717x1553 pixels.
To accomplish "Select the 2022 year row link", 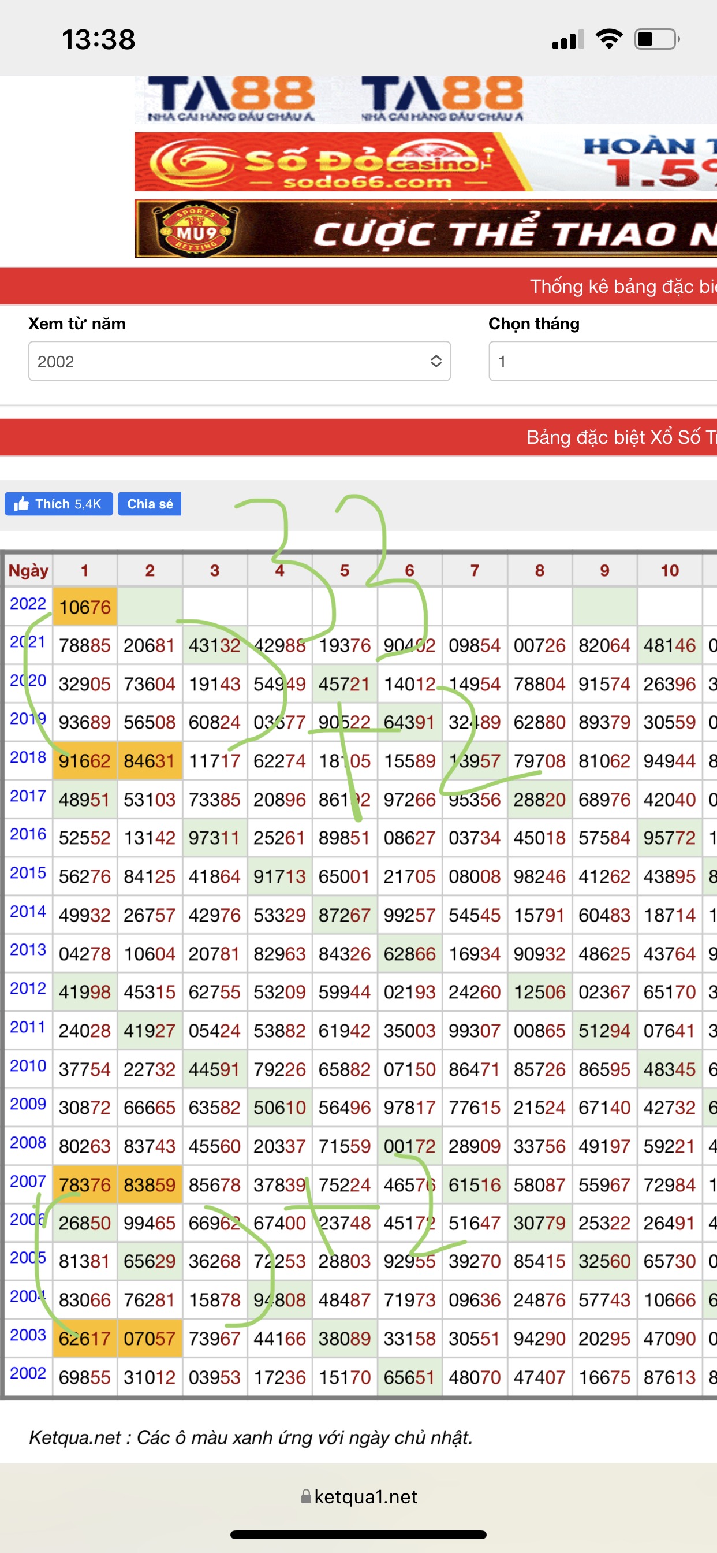I will 28,604.
